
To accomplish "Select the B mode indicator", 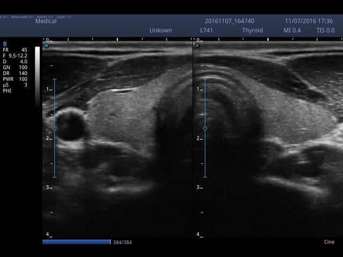I will pos(5,43).
